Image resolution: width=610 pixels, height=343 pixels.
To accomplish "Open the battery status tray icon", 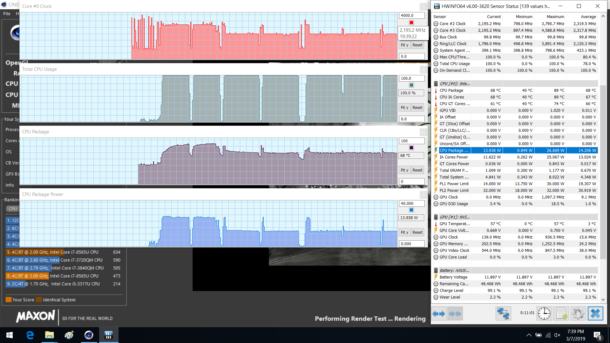I will 539,335.
